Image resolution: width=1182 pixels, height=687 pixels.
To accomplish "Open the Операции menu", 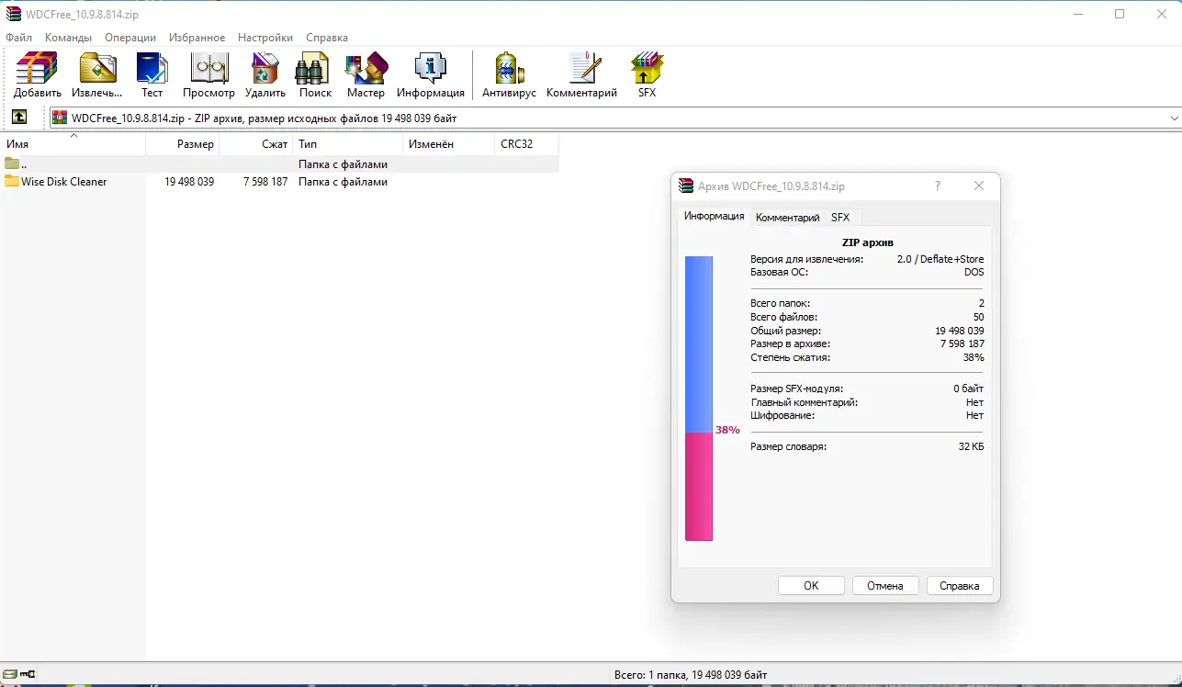I will coord(129,38).
